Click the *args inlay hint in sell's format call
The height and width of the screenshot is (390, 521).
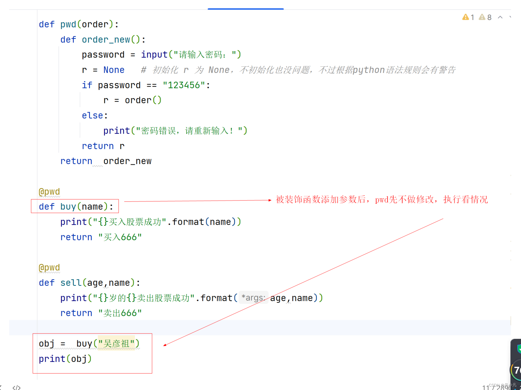[x=253, y=297]
